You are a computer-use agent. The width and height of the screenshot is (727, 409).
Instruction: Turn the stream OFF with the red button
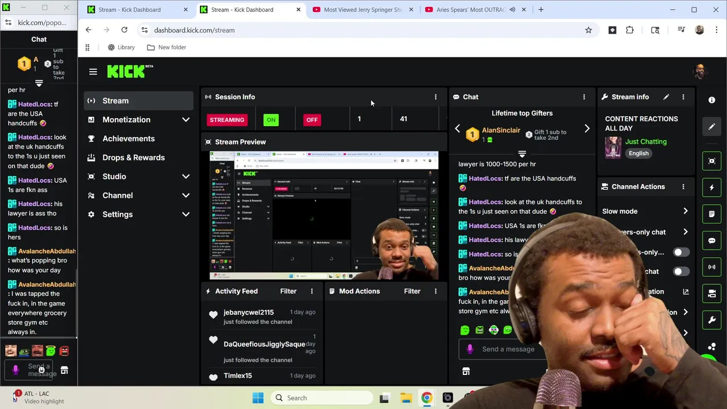click(312, 120)
